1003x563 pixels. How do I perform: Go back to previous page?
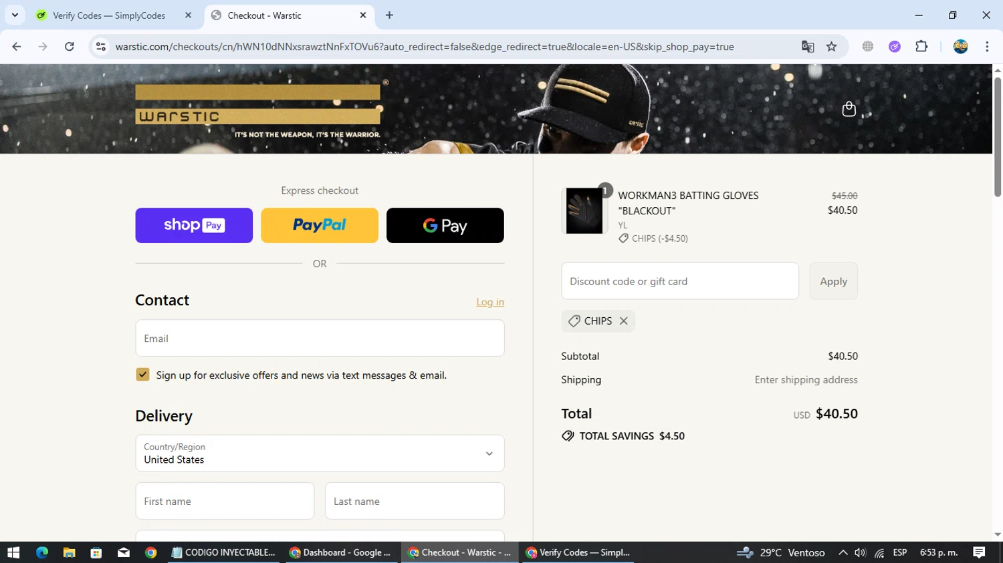click(x=17, y=47)
